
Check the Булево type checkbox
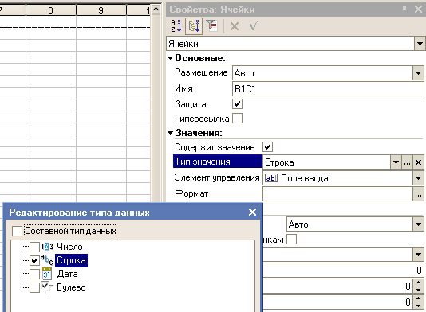34,287
